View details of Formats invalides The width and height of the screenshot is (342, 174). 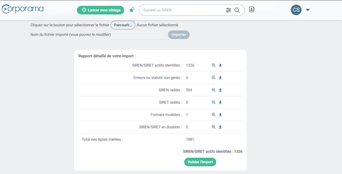tap(214, 115)
